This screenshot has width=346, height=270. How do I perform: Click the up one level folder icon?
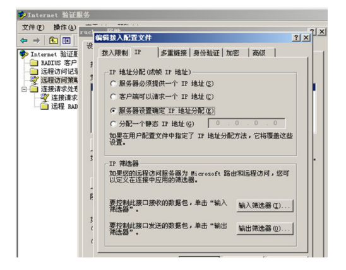pyautogui.click(x=54, y=40)
